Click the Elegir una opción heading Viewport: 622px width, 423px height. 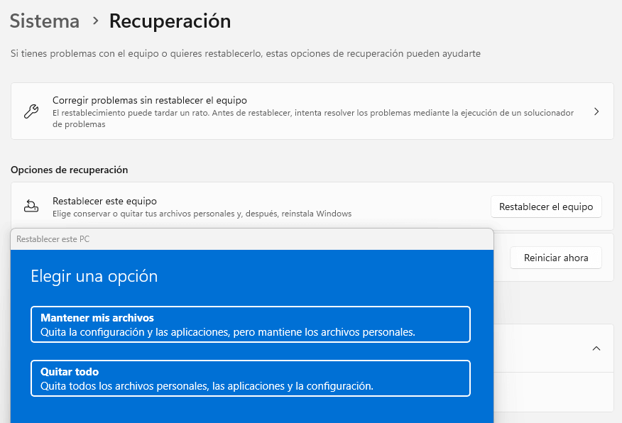(x=94, y=276)
